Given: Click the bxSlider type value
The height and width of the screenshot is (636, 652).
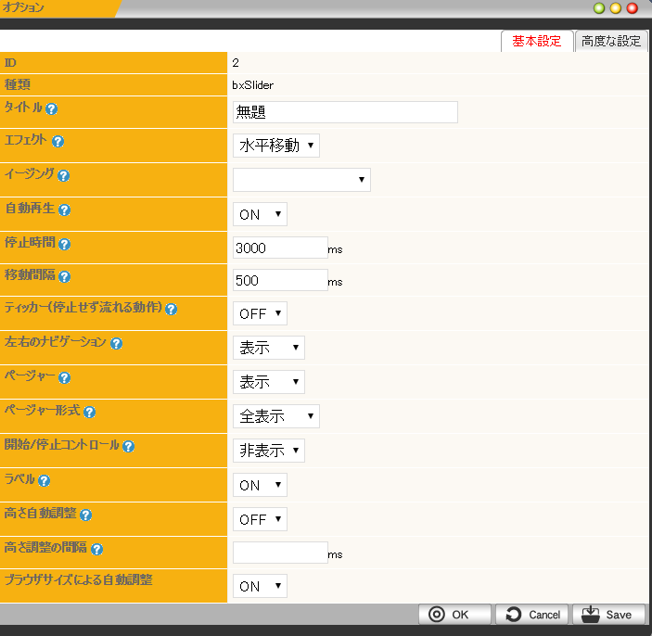Looking at the screenshot, I should point(253,85).
